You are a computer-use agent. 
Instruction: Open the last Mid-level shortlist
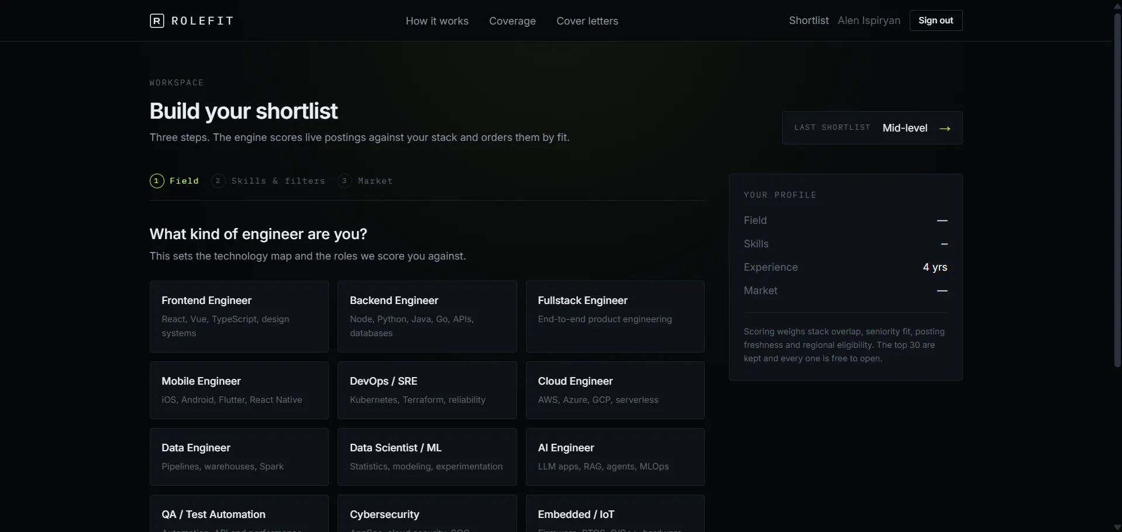pyautogui.click(x=872, y=128)
